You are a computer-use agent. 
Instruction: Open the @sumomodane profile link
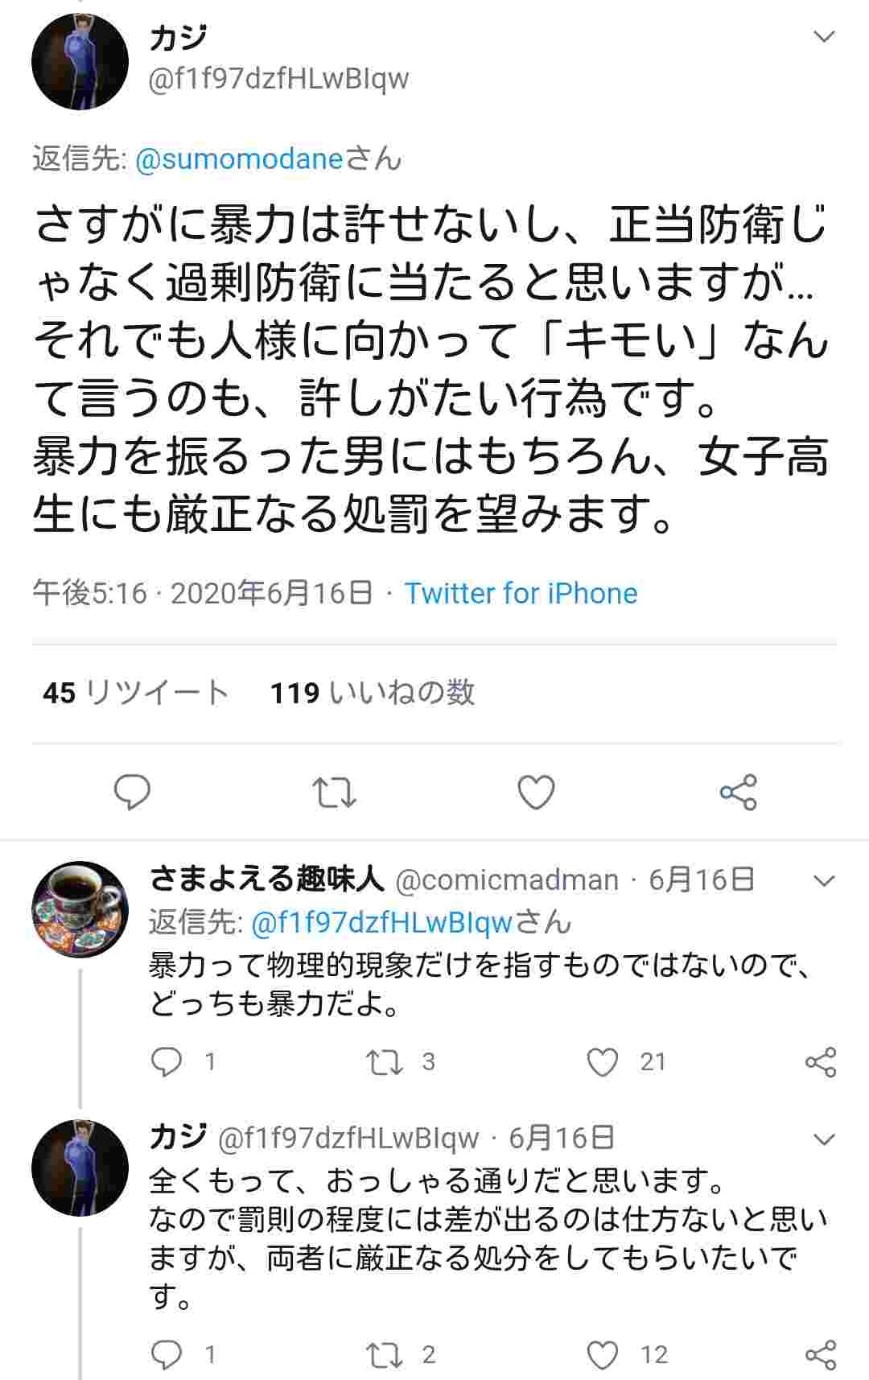tap(240, 159)
